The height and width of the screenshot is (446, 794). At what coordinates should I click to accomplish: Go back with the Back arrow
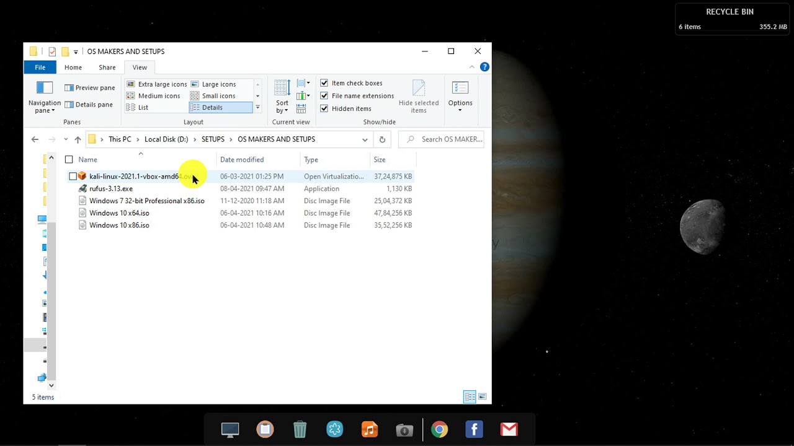point(35,139)
